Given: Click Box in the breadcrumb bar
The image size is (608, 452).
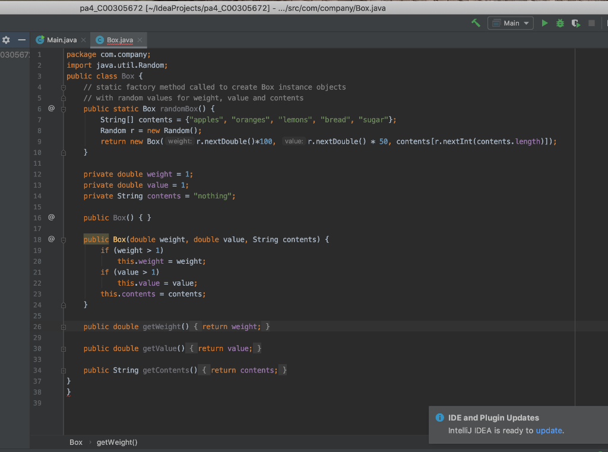Looking at the screenshot, I should coord(76,442).
